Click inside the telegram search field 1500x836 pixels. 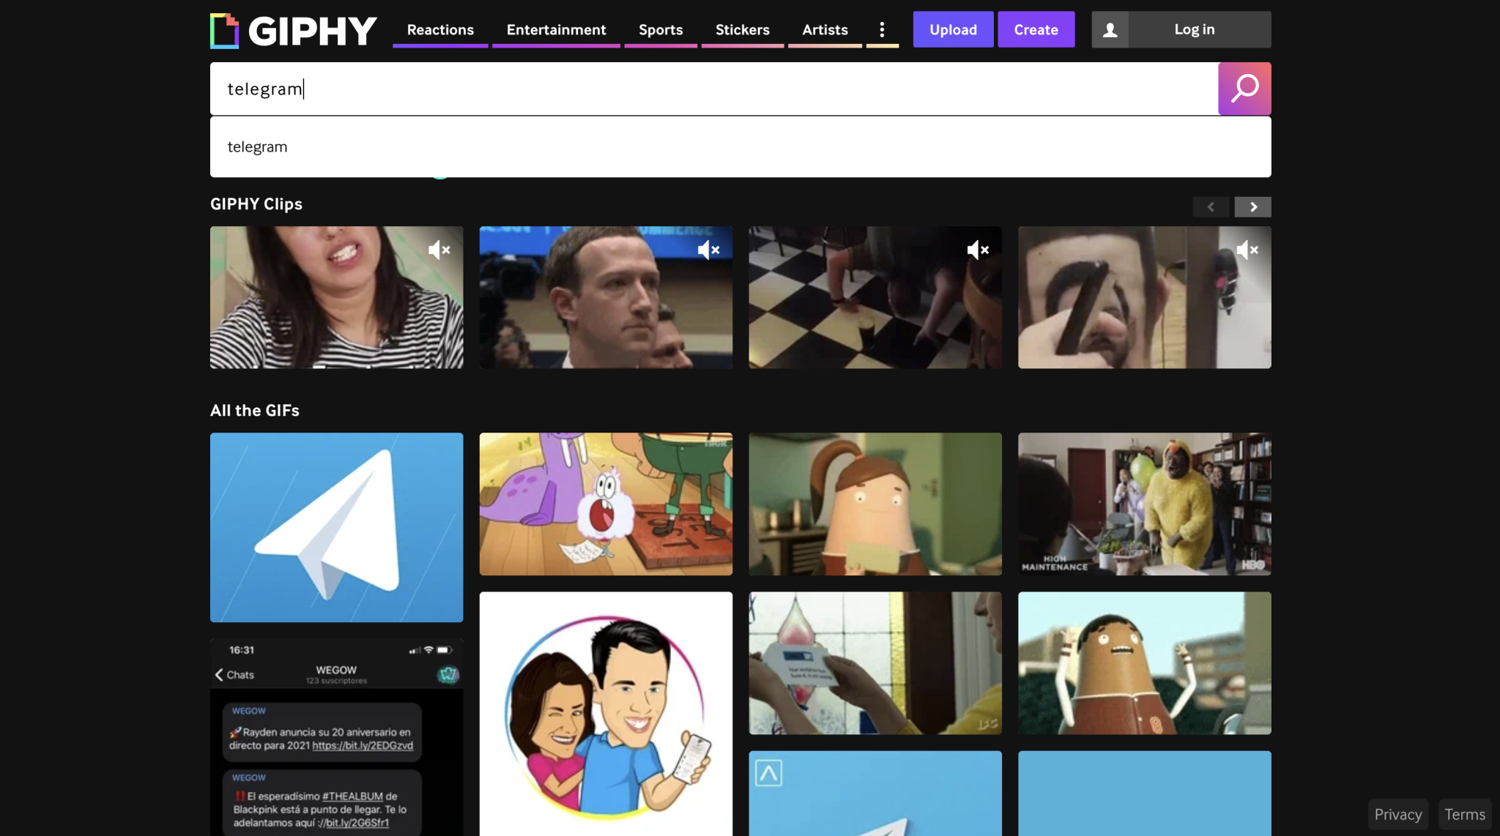tap(713, 89)
